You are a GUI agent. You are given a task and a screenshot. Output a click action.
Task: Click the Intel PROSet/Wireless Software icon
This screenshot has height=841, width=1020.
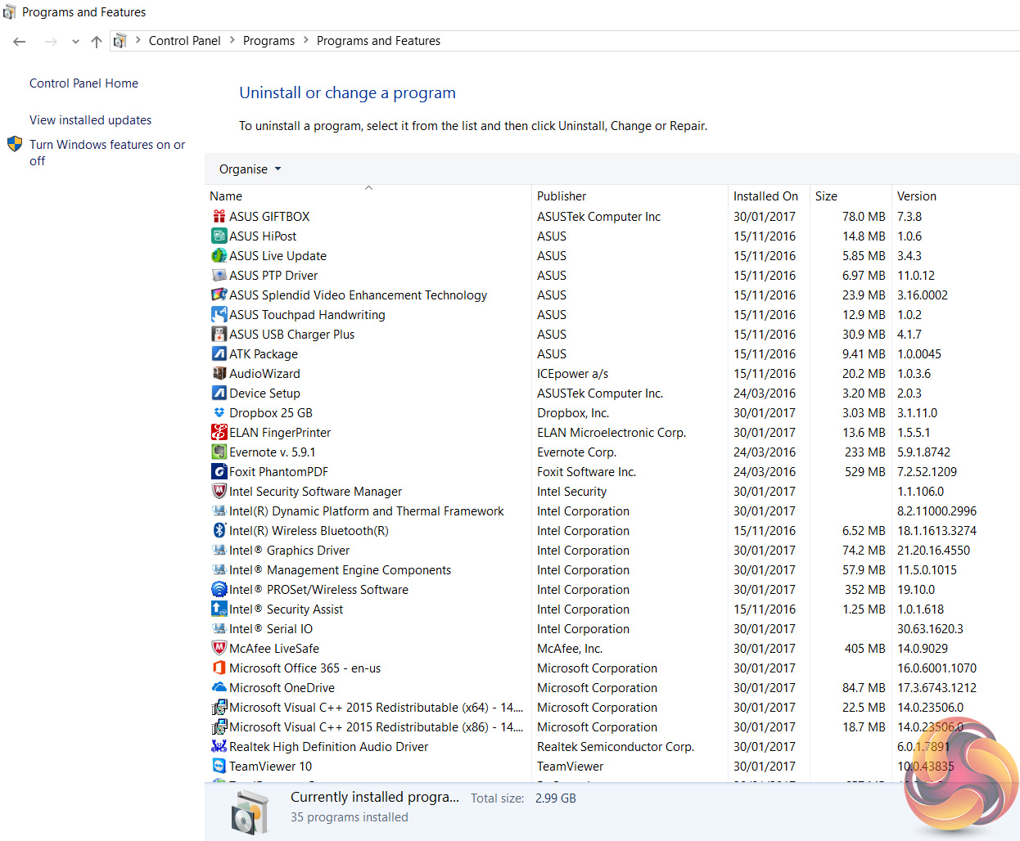coord(219,590)
